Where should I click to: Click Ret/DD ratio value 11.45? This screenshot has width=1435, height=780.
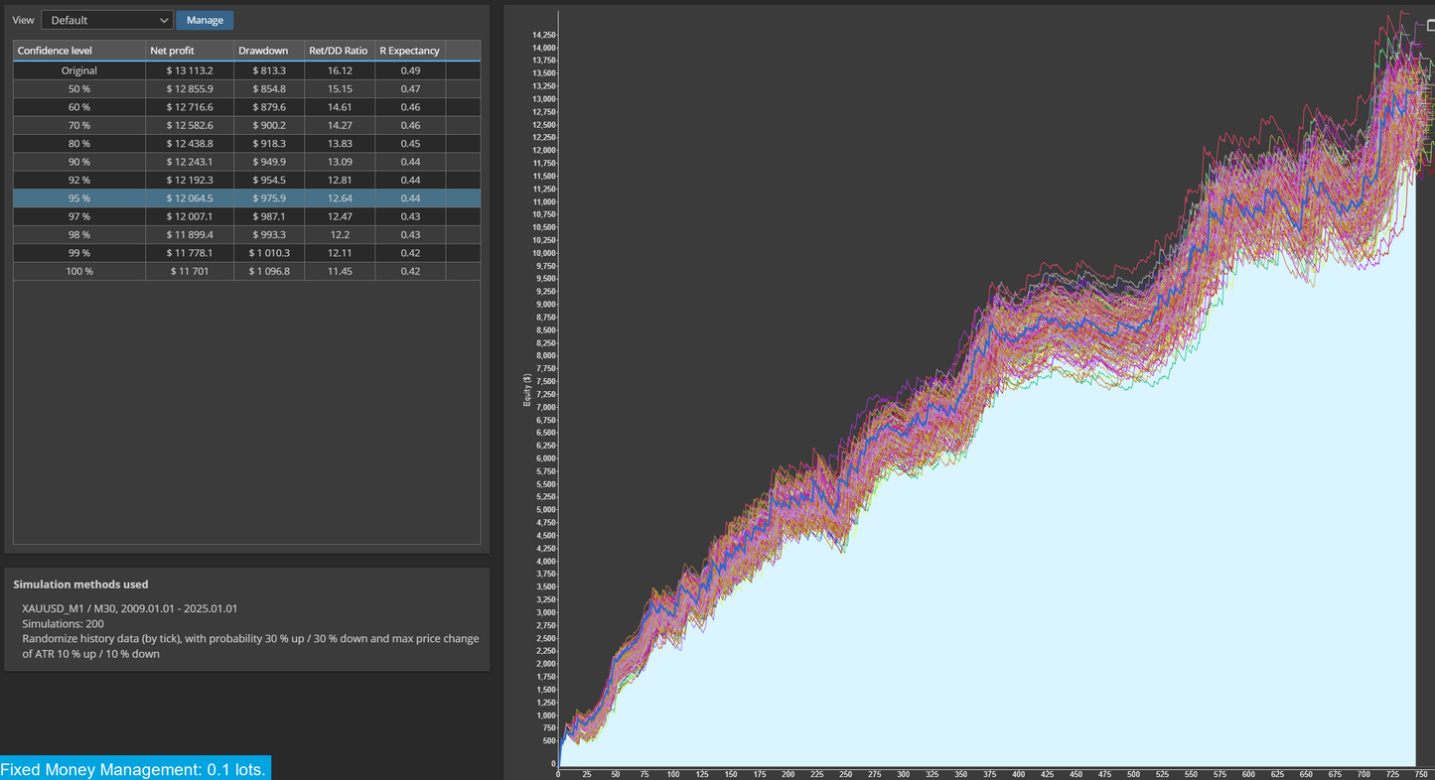pyautogui.click(x=340, y=271)
